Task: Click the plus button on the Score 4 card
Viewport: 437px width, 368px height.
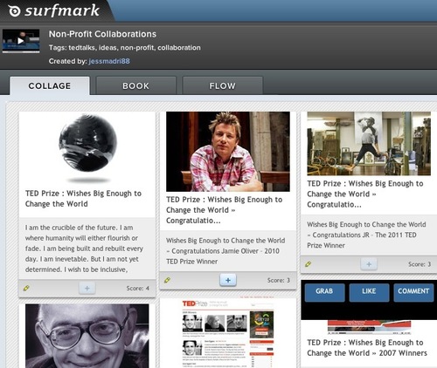Action: point(87,289)
